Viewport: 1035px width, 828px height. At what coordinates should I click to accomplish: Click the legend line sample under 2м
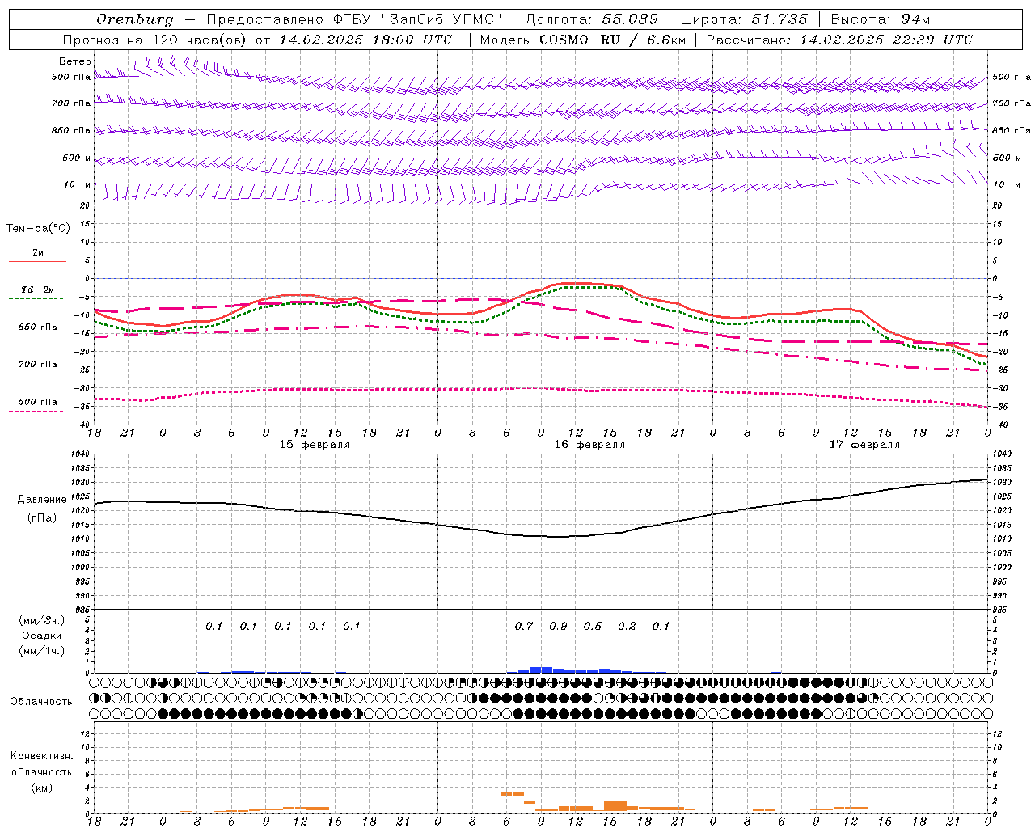pos(37,261)
